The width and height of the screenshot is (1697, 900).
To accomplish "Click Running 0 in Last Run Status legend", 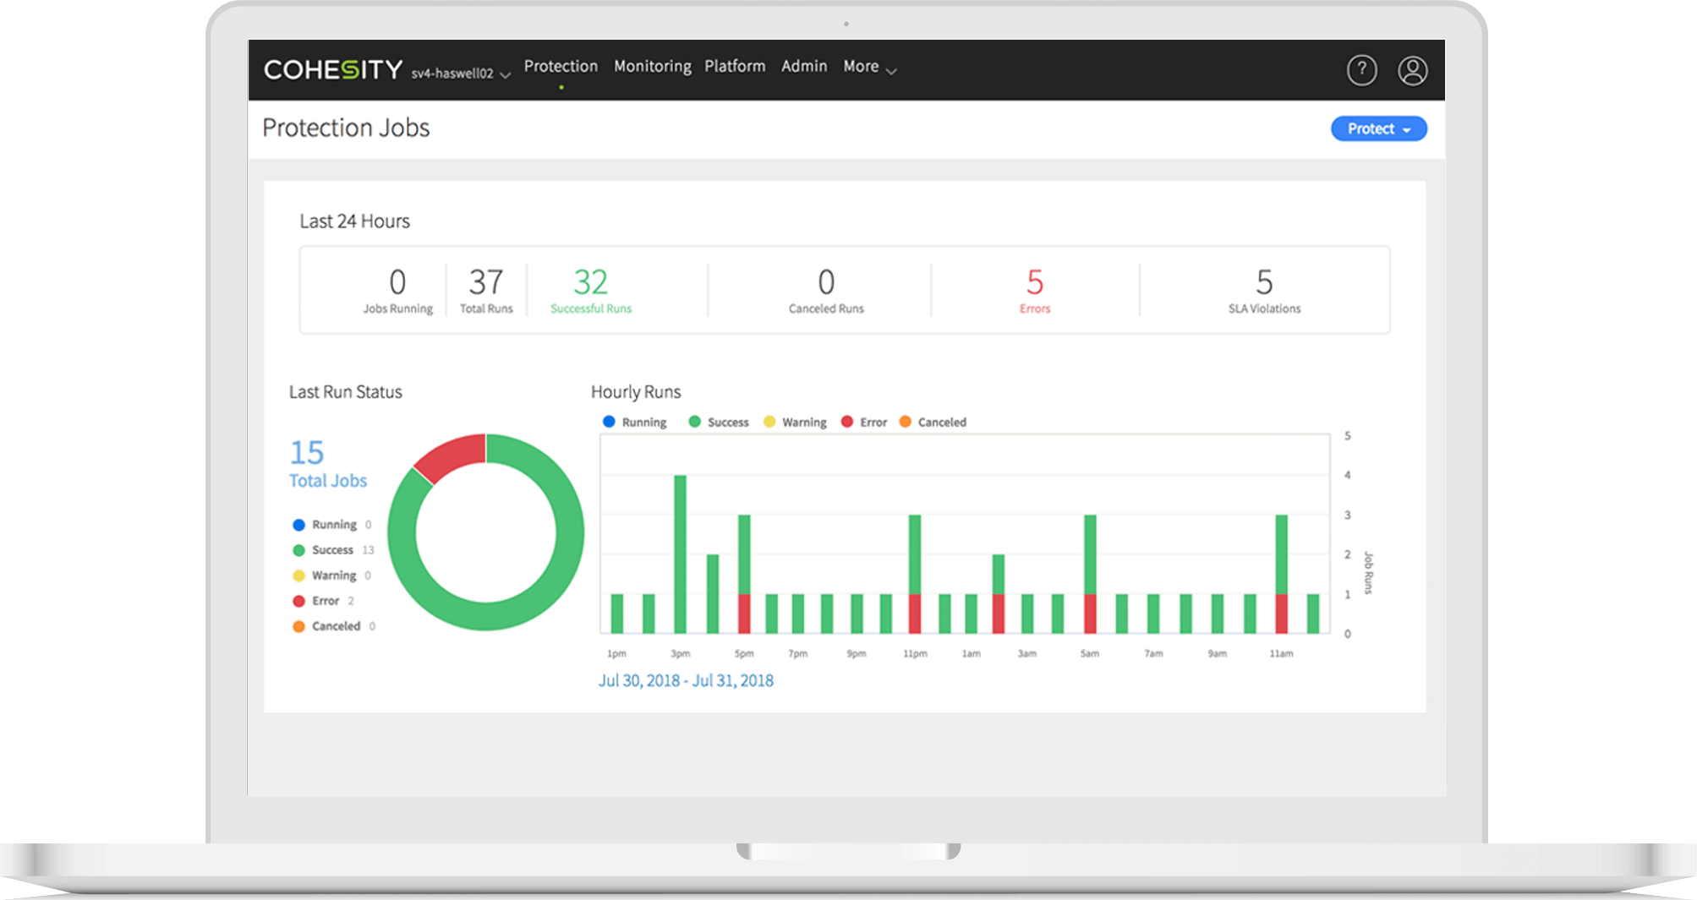I will coord(332,525).
